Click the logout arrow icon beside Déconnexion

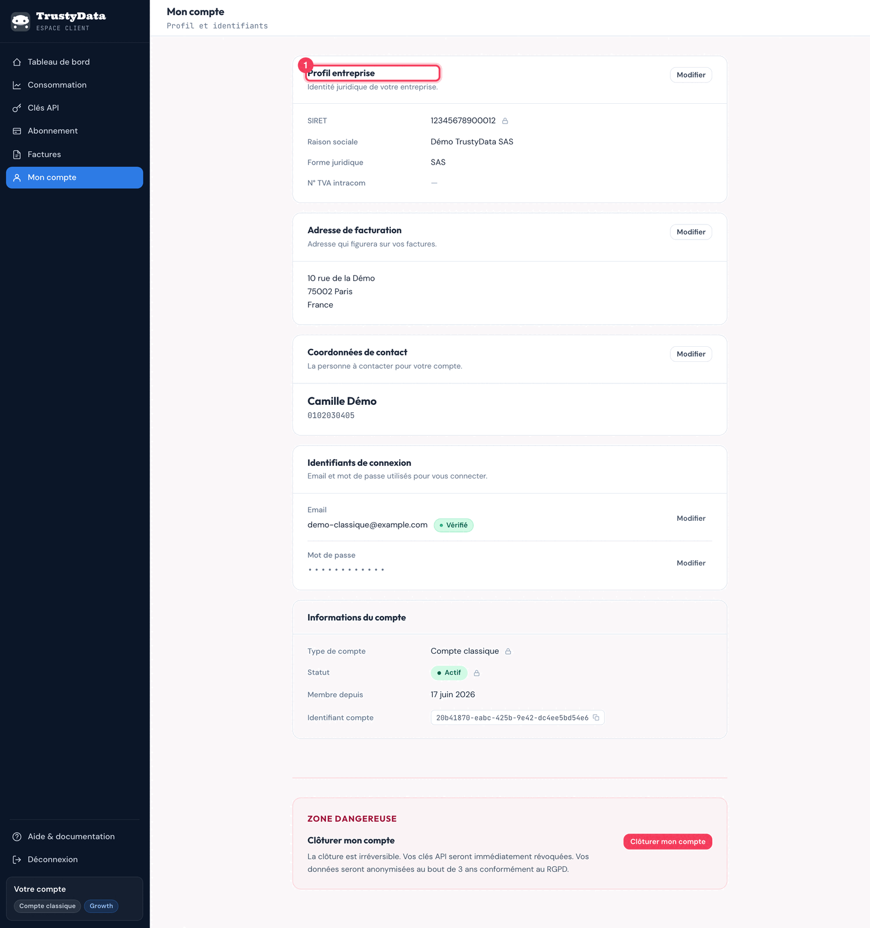17,860
